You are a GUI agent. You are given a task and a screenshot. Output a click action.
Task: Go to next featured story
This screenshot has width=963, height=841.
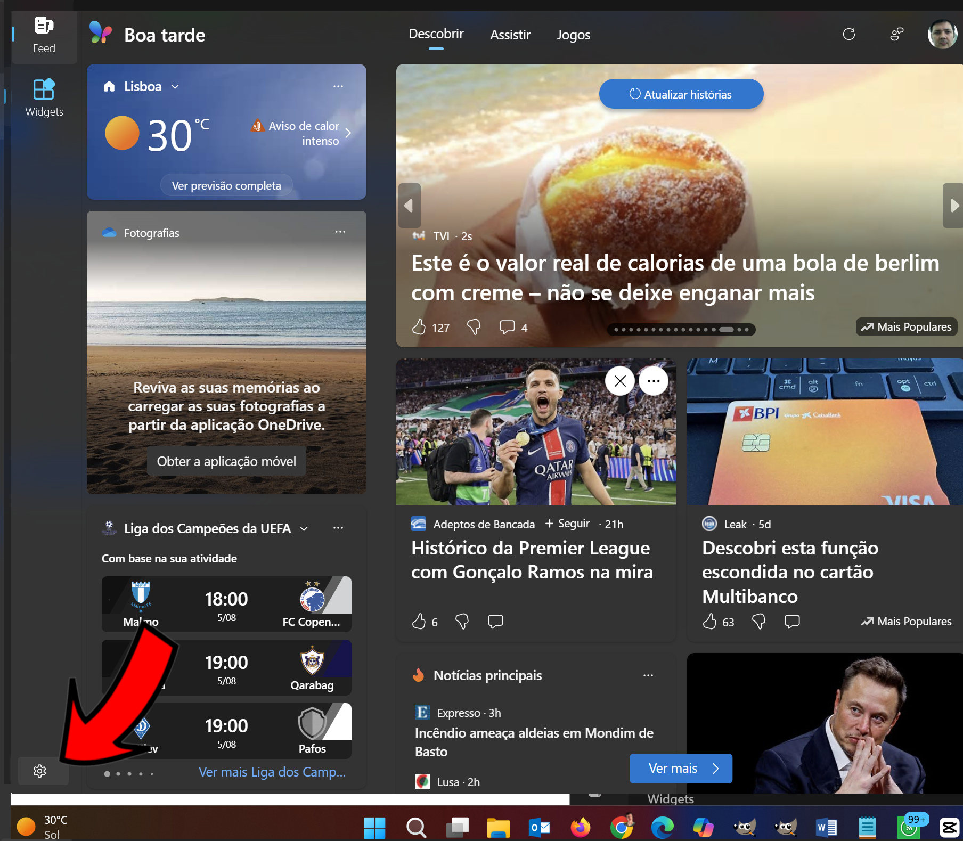(953, 206)
